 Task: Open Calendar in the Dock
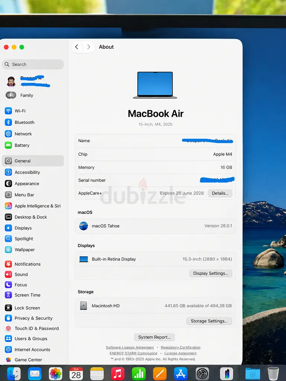[x=76, y=374]
